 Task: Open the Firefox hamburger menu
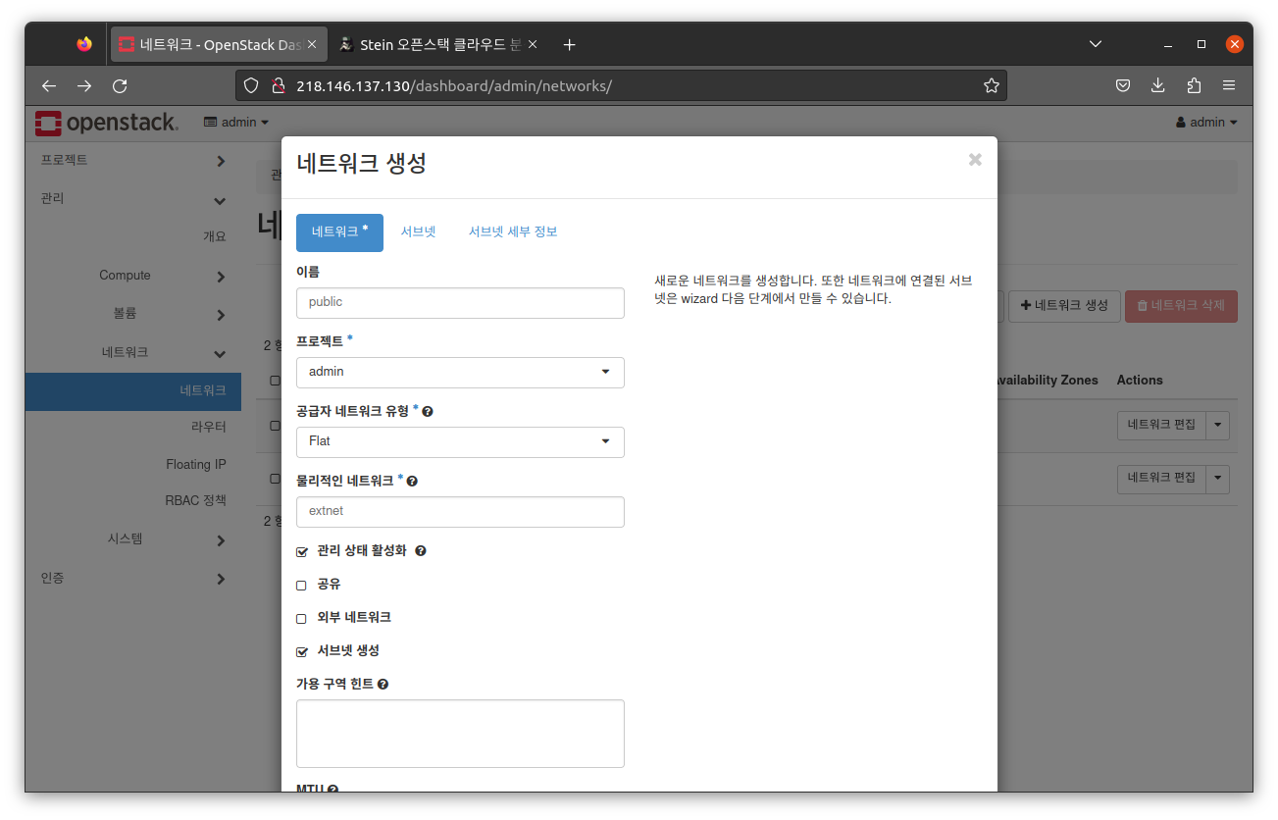[x=1229, y=85]
